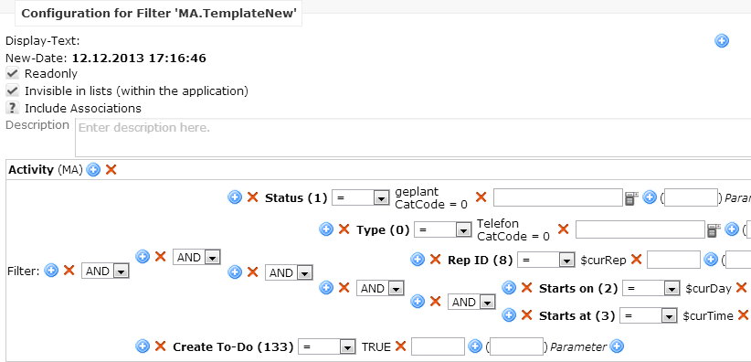Open the root Filter AND dropdown
This screenshot has height=362, width=751.
click(x=105, y=271)
